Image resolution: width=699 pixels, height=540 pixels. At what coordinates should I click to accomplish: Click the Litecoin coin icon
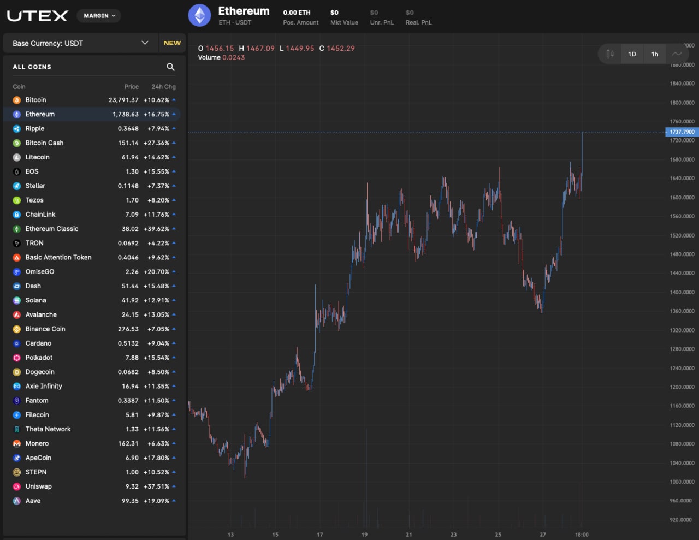(x=17, y=157)
